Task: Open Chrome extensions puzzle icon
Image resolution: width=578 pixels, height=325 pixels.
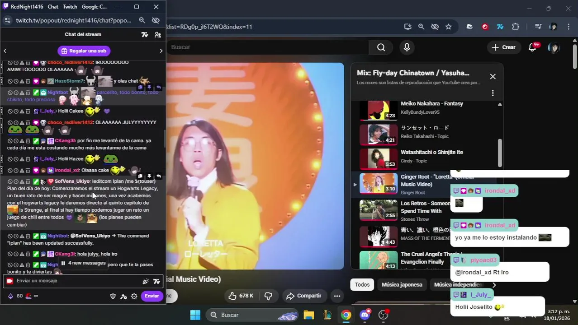Action: click(515, 27)
